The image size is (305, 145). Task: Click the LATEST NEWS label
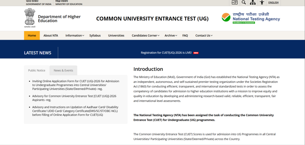pos(38,53)
